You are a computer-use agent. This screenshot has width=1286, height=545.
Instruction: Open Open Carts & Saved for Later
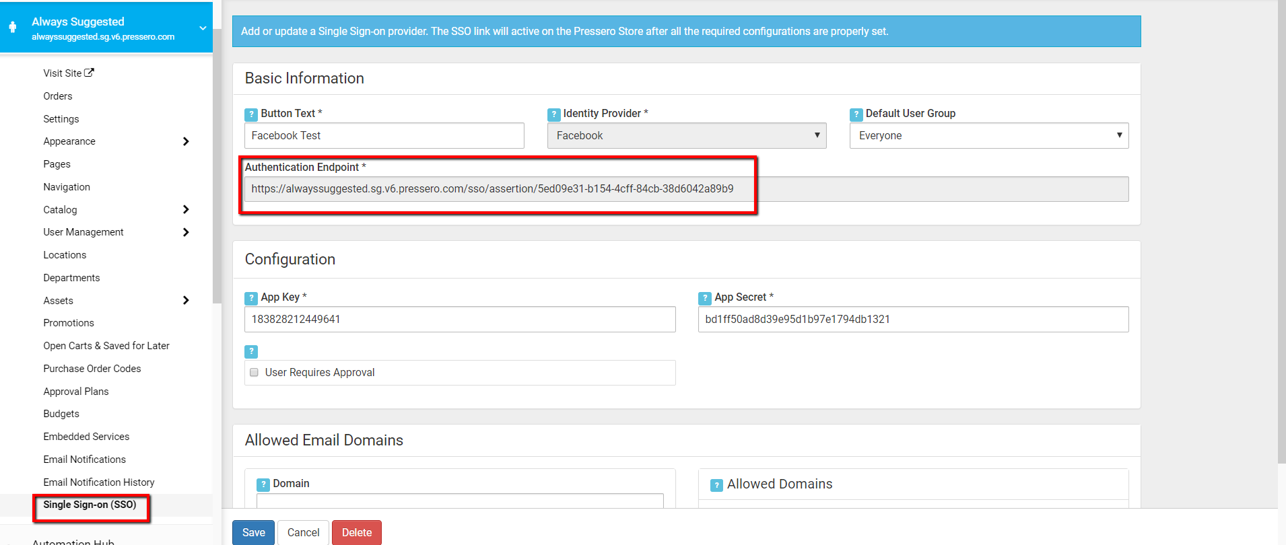pos(106,346)
